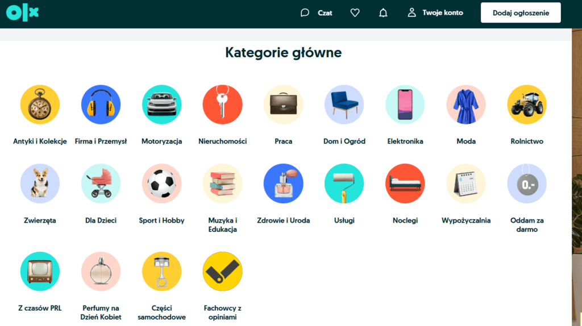Viewport: 582px width, 326px height.
Task: Open the Moda category label
Action: 465,141
